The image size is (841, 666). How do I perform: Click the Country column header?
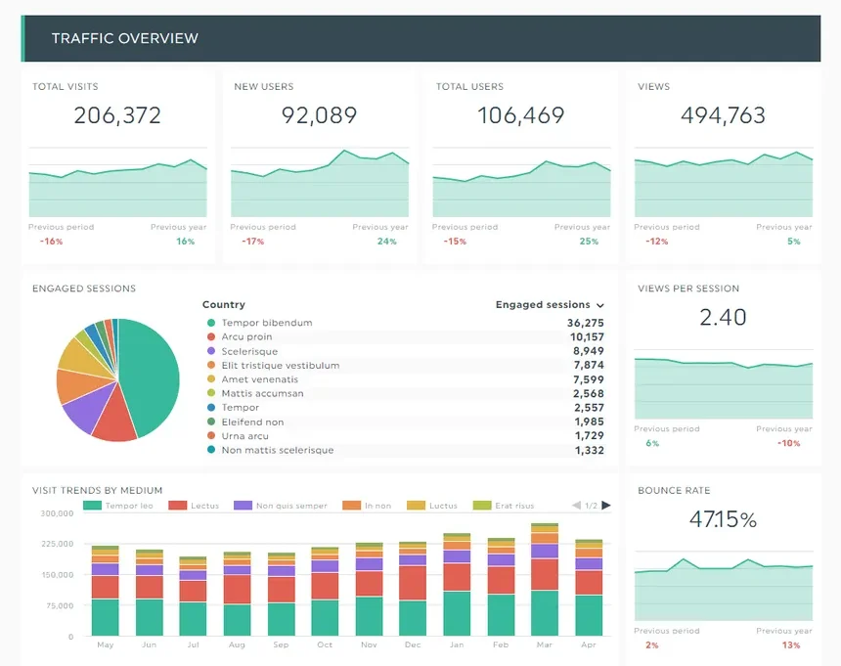tap(223, 305)
